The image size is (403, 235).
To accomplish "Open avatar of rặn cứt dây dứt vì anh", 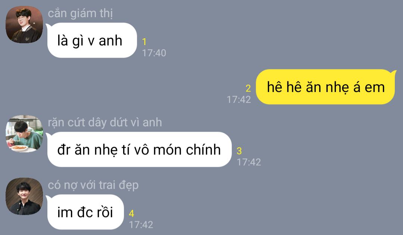I will click(x=24, y=134).
